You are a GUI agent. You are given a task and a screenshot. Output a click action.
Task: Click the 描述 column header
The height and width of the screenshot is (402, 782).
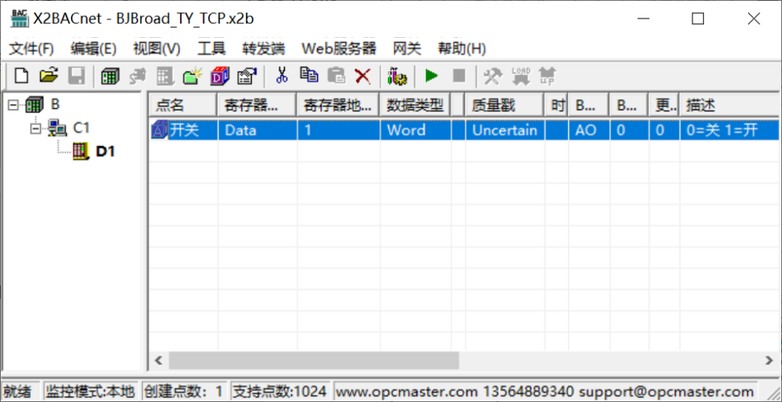click(730, 105)
